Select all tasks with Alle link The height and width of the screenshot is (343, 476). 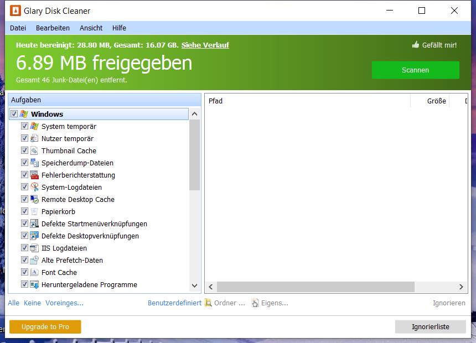coord(13,303)
